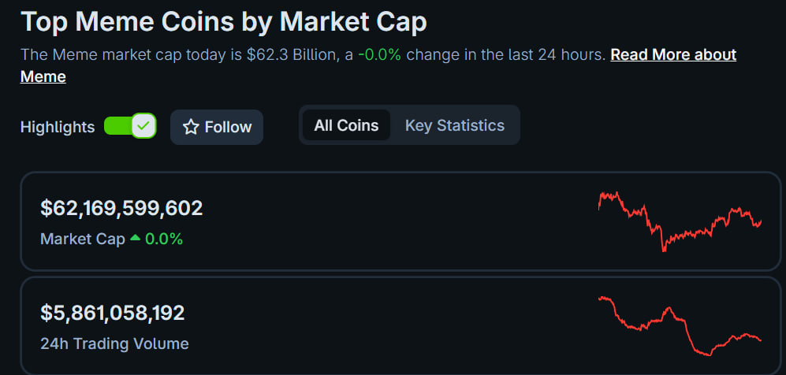Select the $5,861,058,192 trading volume value

point(112,313)
